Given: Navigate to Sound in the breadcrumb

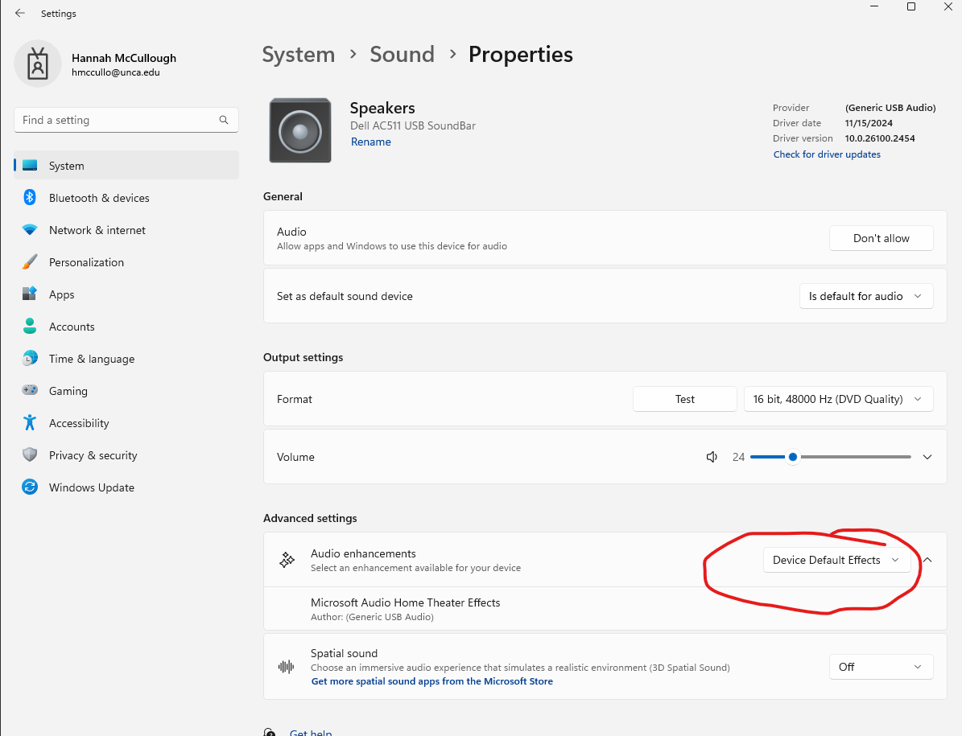Looking at the screenshot, I should [x=402, y=54].
